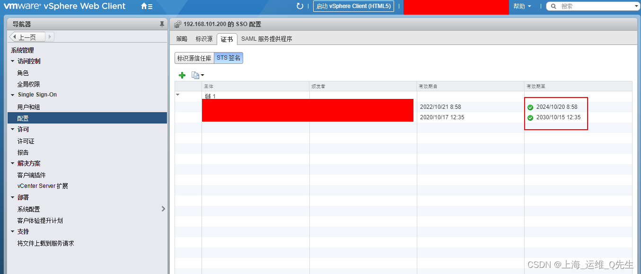Add a new STS signing certificate with green plus

tap(182, 75)
